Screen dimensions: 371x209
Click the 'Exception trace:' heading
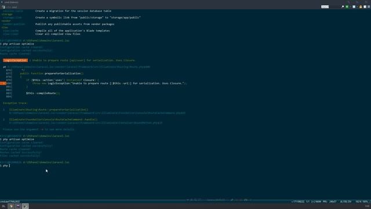pyautogui.click(x=15, y=103)
